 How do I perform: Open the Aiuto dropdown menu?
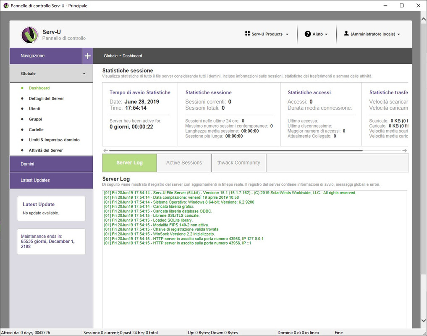(316, 34)
